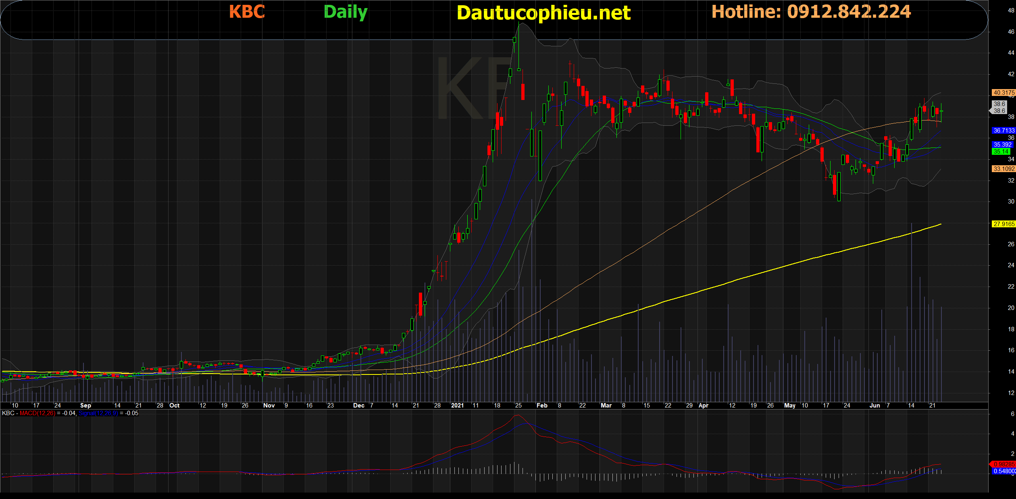Click the Apr month marker on timeline

click(703, 405)
